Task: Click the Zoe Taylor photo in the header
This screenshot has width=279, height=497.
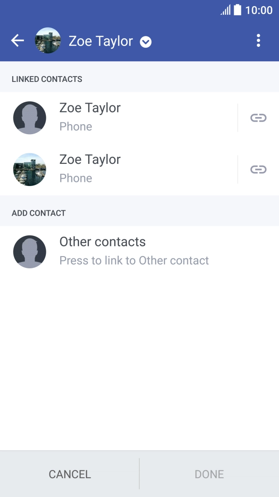Action: (x=48, y=41)
